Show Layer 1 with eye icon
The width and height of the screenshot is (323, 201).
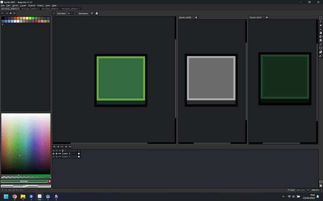tap(53, 157)
